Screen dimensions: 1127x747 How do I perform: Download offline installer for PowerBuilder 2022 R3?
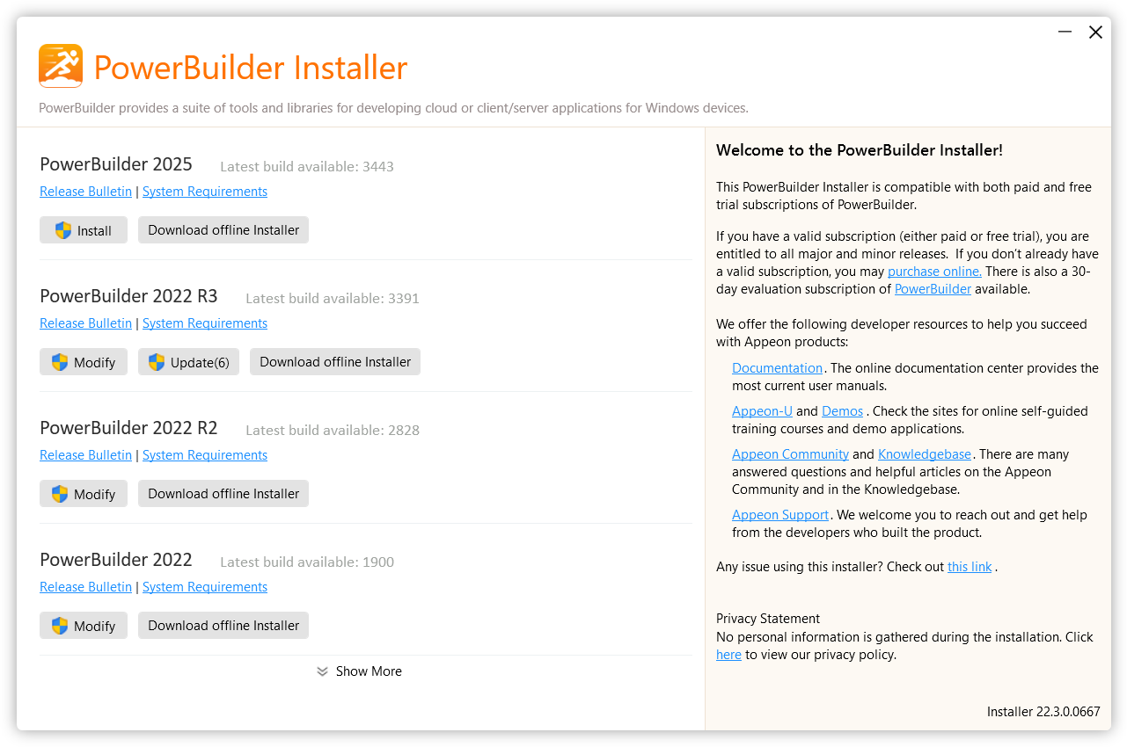tap(335, 362)
